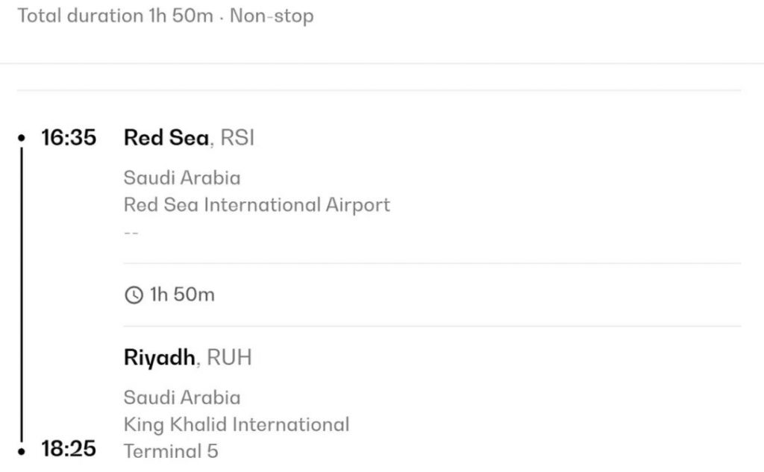Select the departure dot at 16:35

[22, 138]
